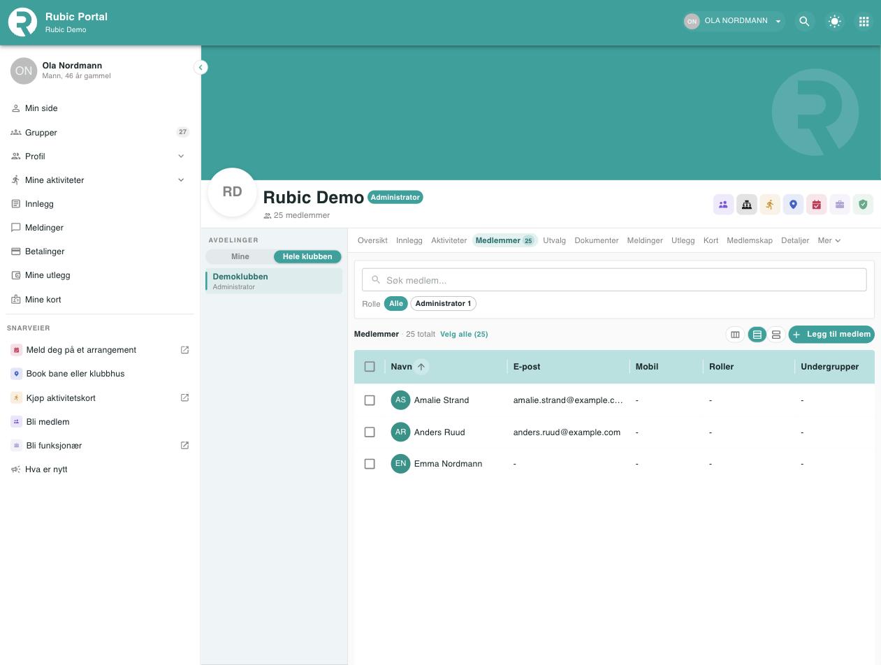This screenshot has width=881, height=665.
Task: Click the orange running person icon
Action: point(770,205)
